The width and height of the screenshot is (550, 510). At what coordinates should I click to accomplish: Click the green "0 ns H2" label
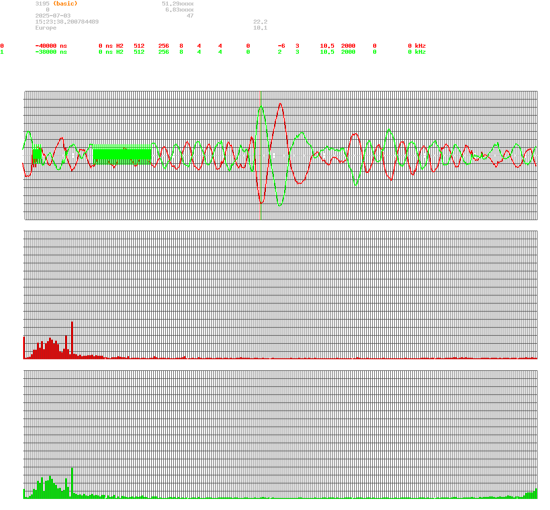111,52
